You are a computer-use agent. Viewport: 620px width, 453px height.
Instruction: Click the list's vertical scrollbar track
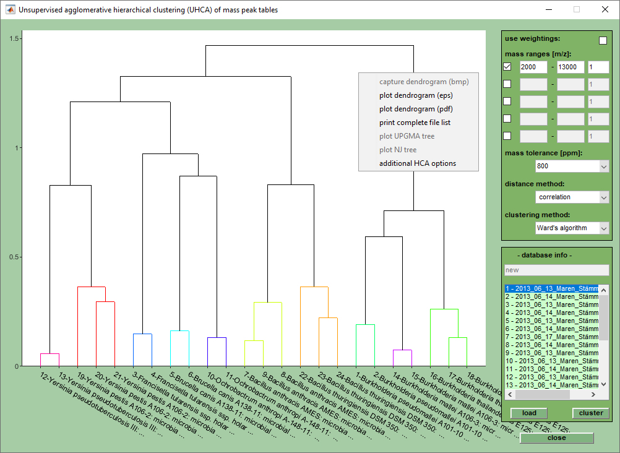604,359
